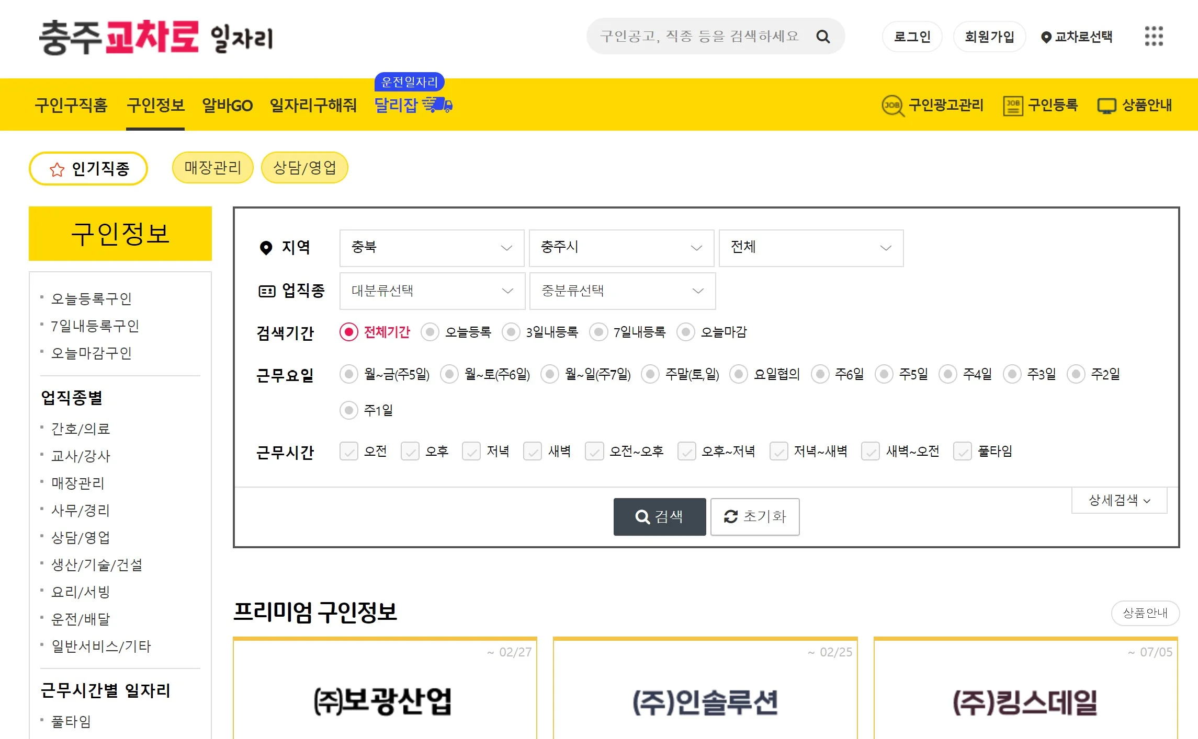Click the 교차로선택 location pin icon
Image resolution: width=1198 pixels, height=739 pixels.
(1046, 37)
